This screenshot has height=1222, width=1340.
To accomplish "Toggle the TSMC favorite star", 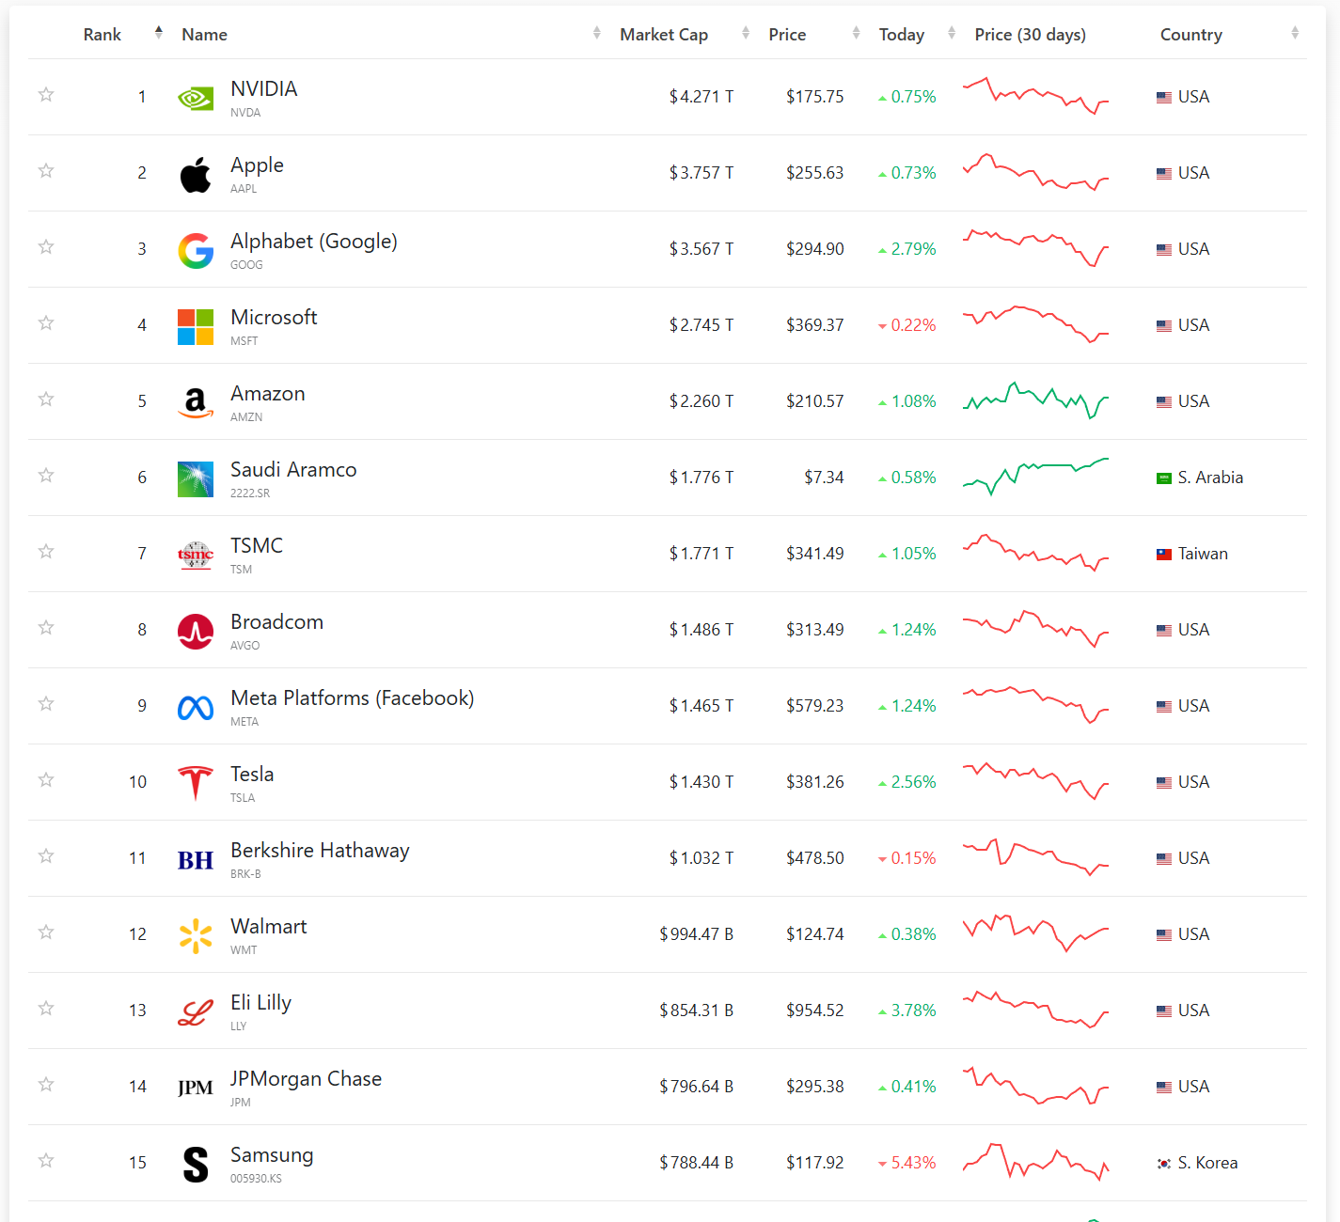I will [x=46, y=551].
